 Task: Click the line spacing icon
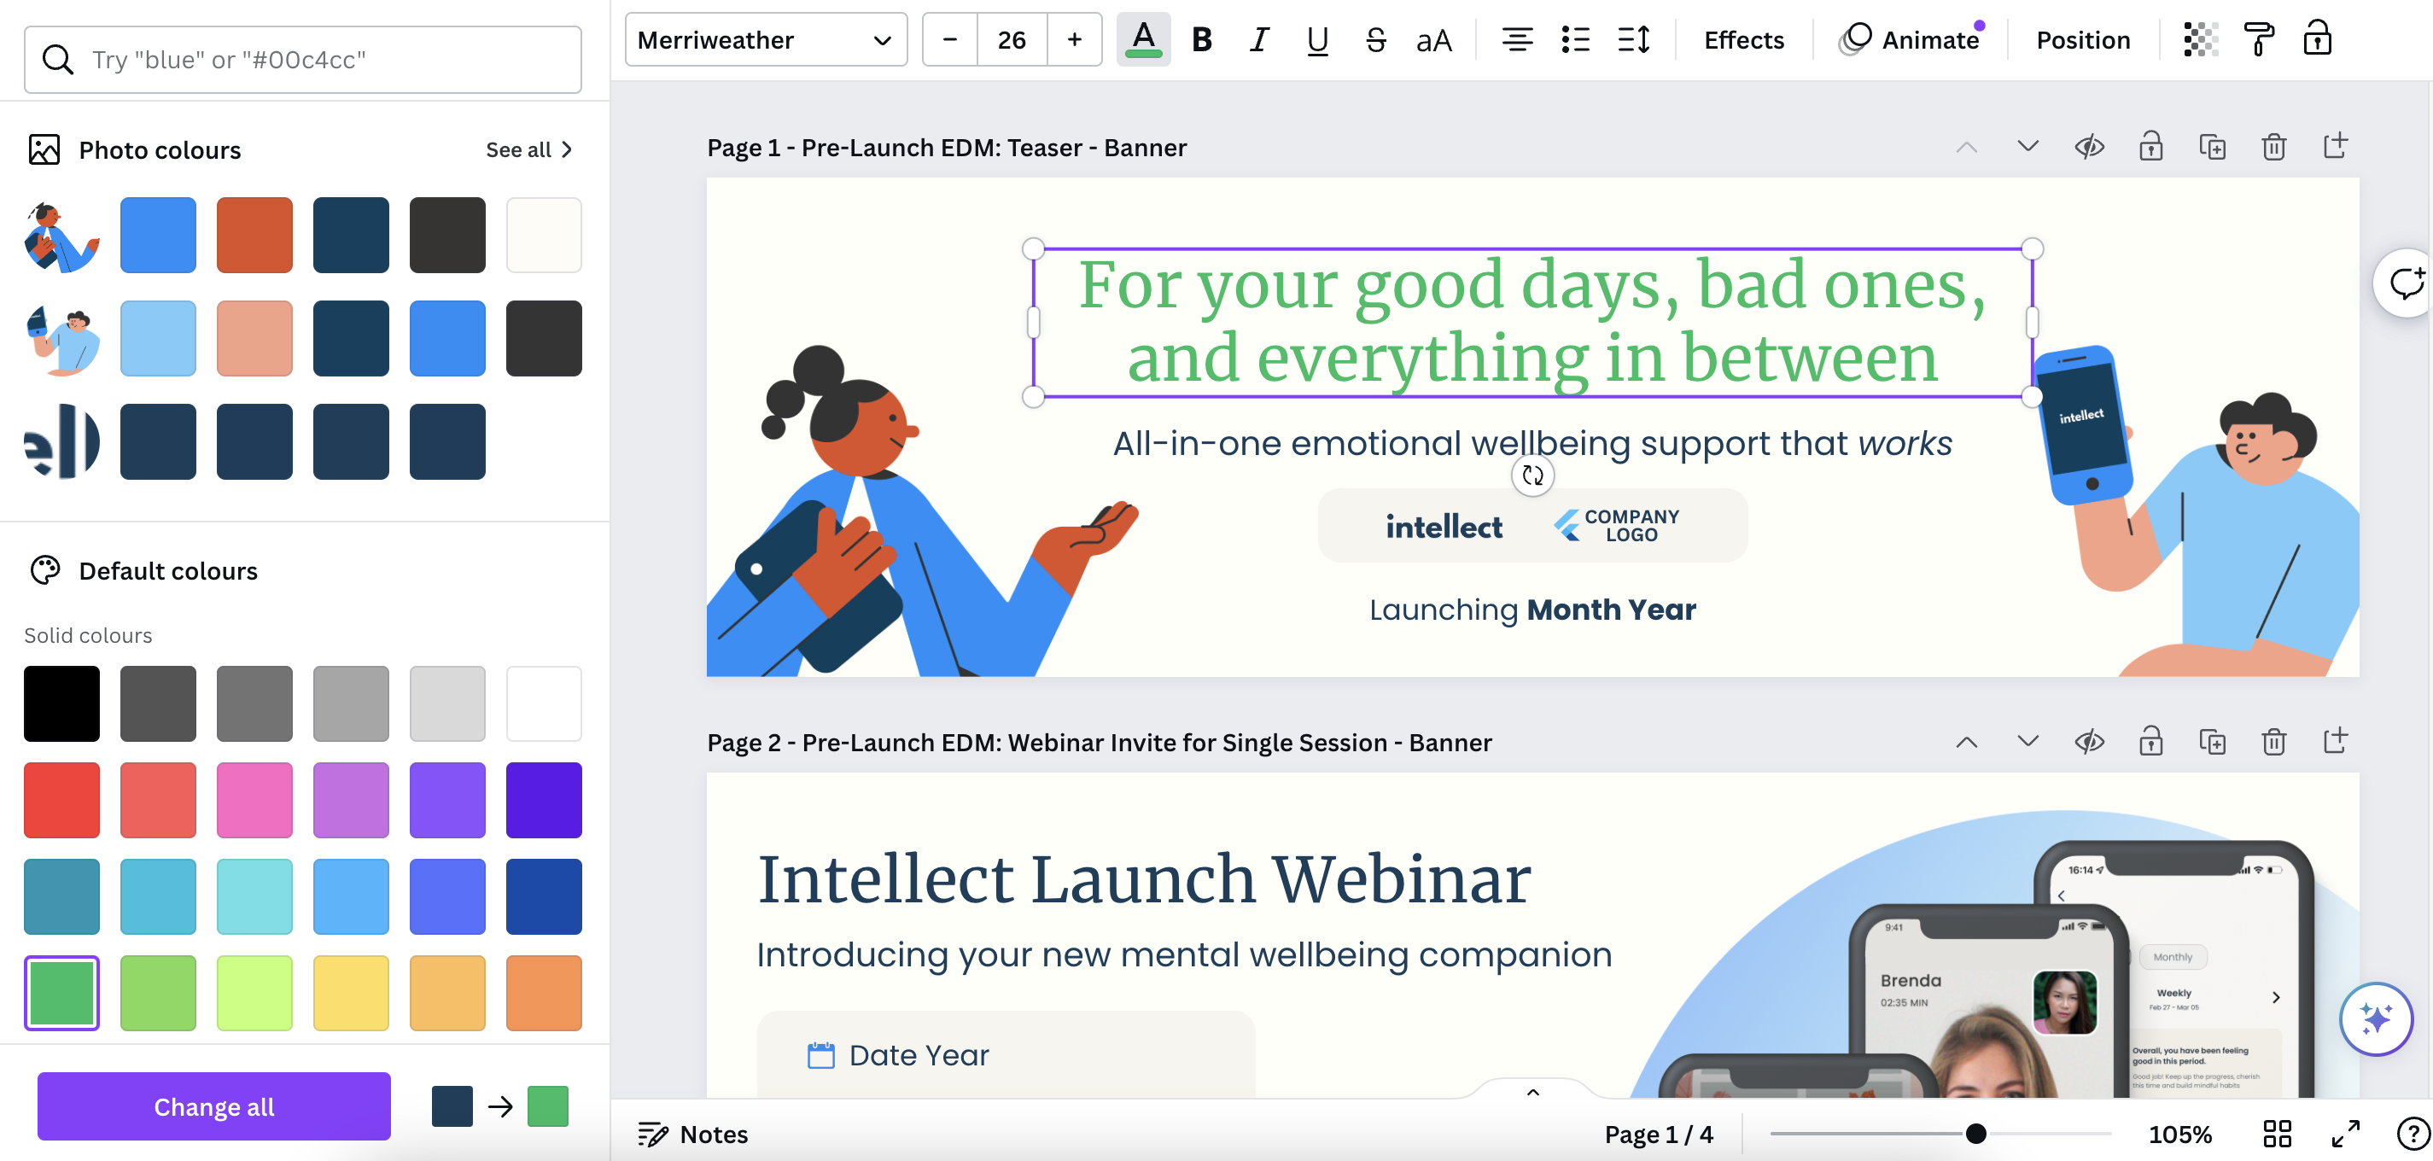[x=1633, y=39]
